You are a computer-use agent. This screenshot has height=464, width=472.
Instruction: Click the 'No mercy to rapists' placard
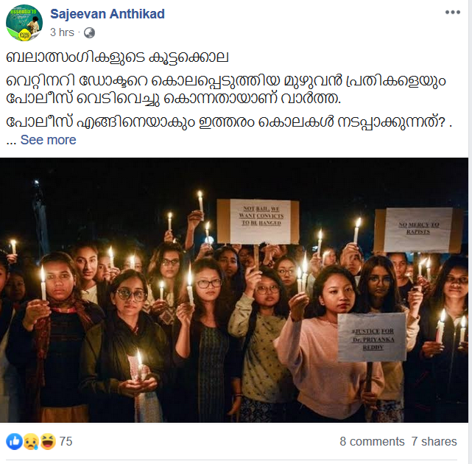click(x=418, y=230)
